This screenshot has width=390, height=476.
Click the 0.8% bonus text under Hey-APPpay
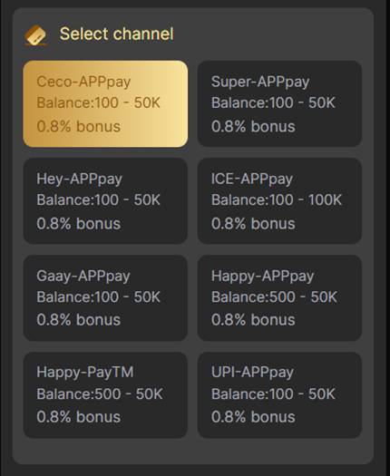pos(78,224)
